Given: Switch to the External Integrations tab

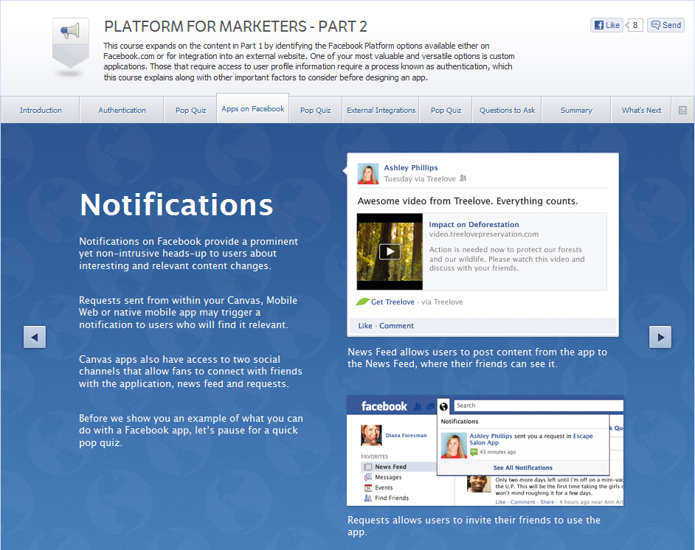Looking at the screenshot, I should (381, 110).
